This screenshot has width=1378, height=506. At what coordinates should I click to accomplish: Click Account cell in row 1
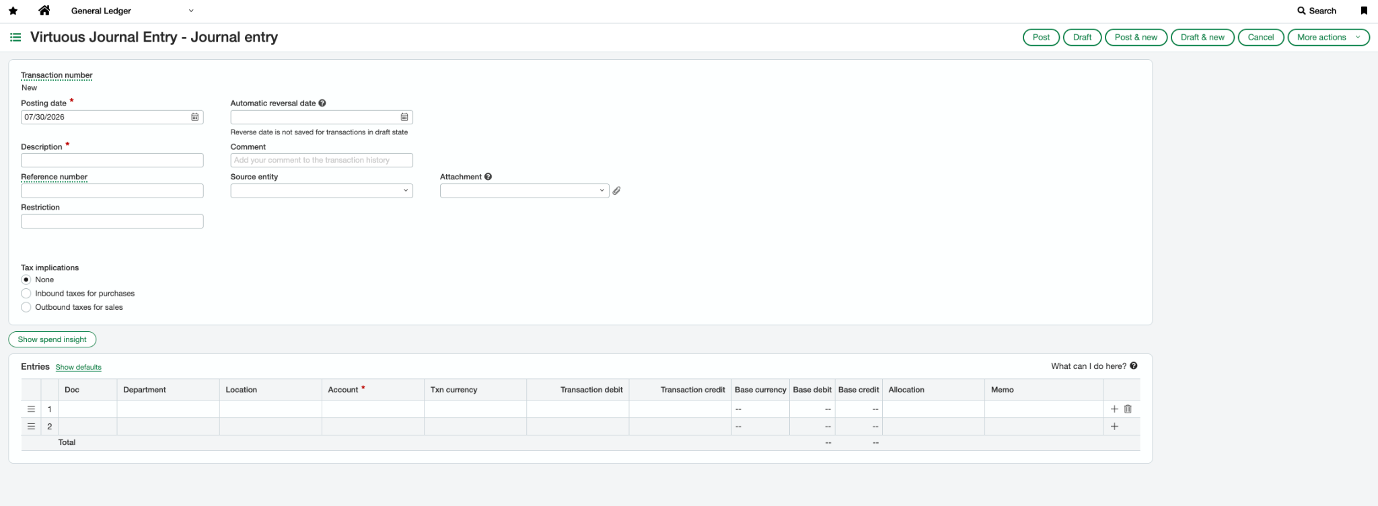coord(373,409)
